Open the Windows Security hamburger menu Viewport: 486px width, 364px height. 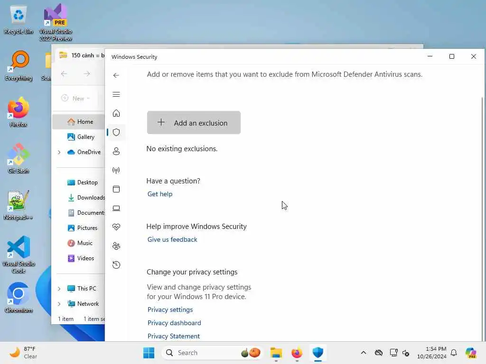point(116,94)
